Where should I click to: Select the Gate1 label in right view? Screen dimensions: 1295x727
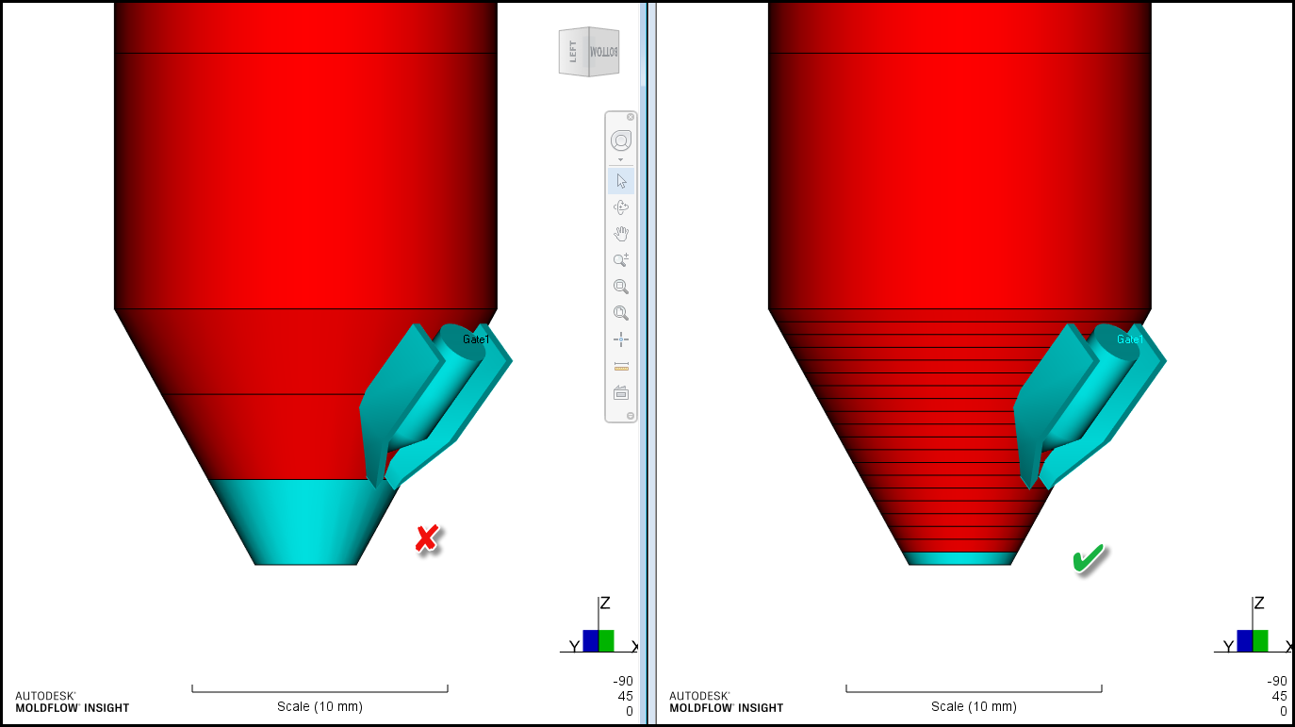point(1130,339)
